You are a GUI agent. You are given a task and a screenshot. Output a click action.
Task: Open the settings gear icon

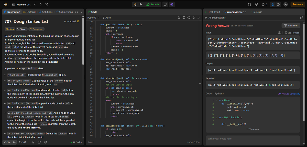[x=257, y=4]
